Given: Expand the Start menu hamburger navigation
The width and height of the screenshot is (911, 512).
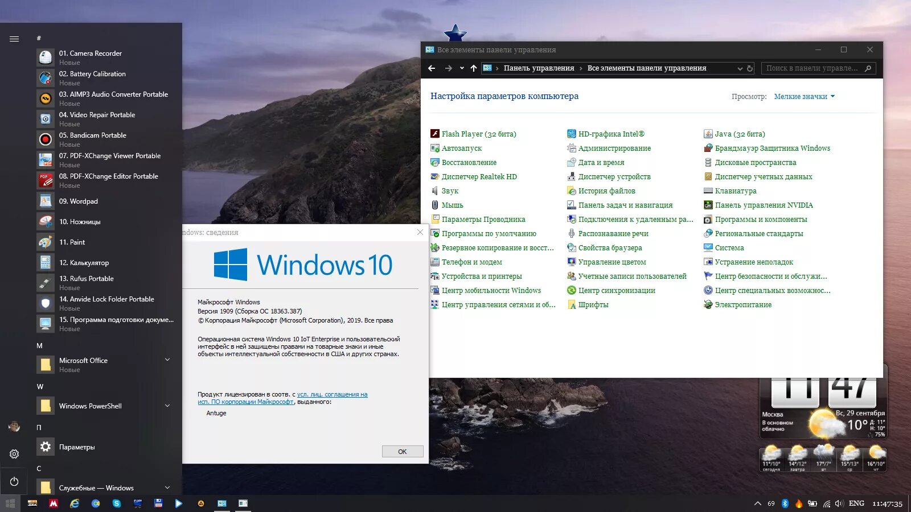Looking at the screenshot, I should click(x=14, y=39).
